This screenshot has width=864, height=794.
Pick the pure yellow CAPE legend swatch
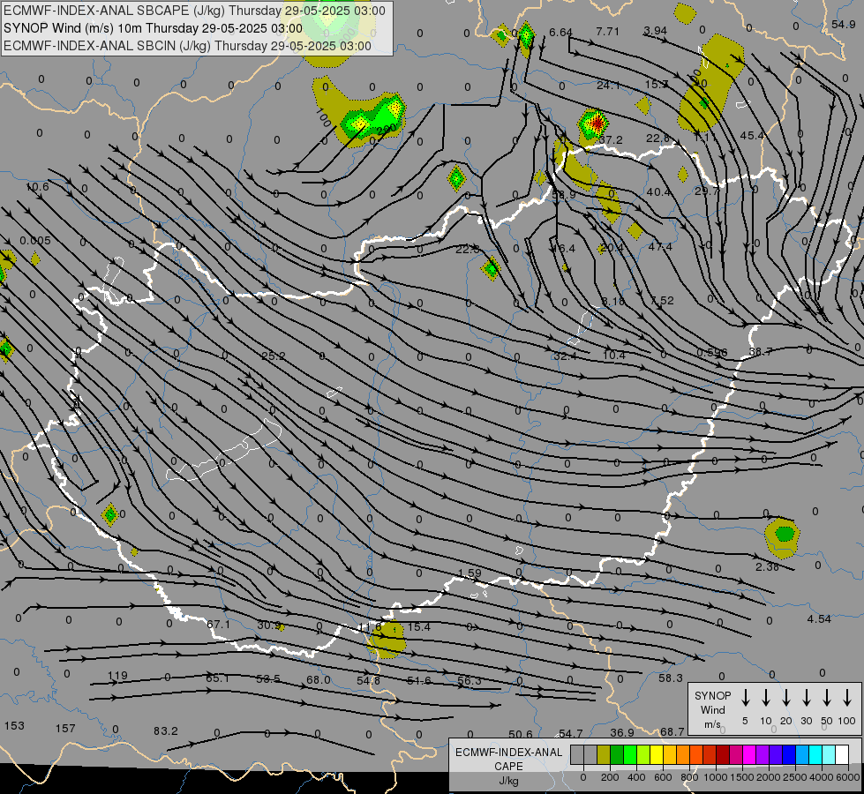(x=657, y=755)
